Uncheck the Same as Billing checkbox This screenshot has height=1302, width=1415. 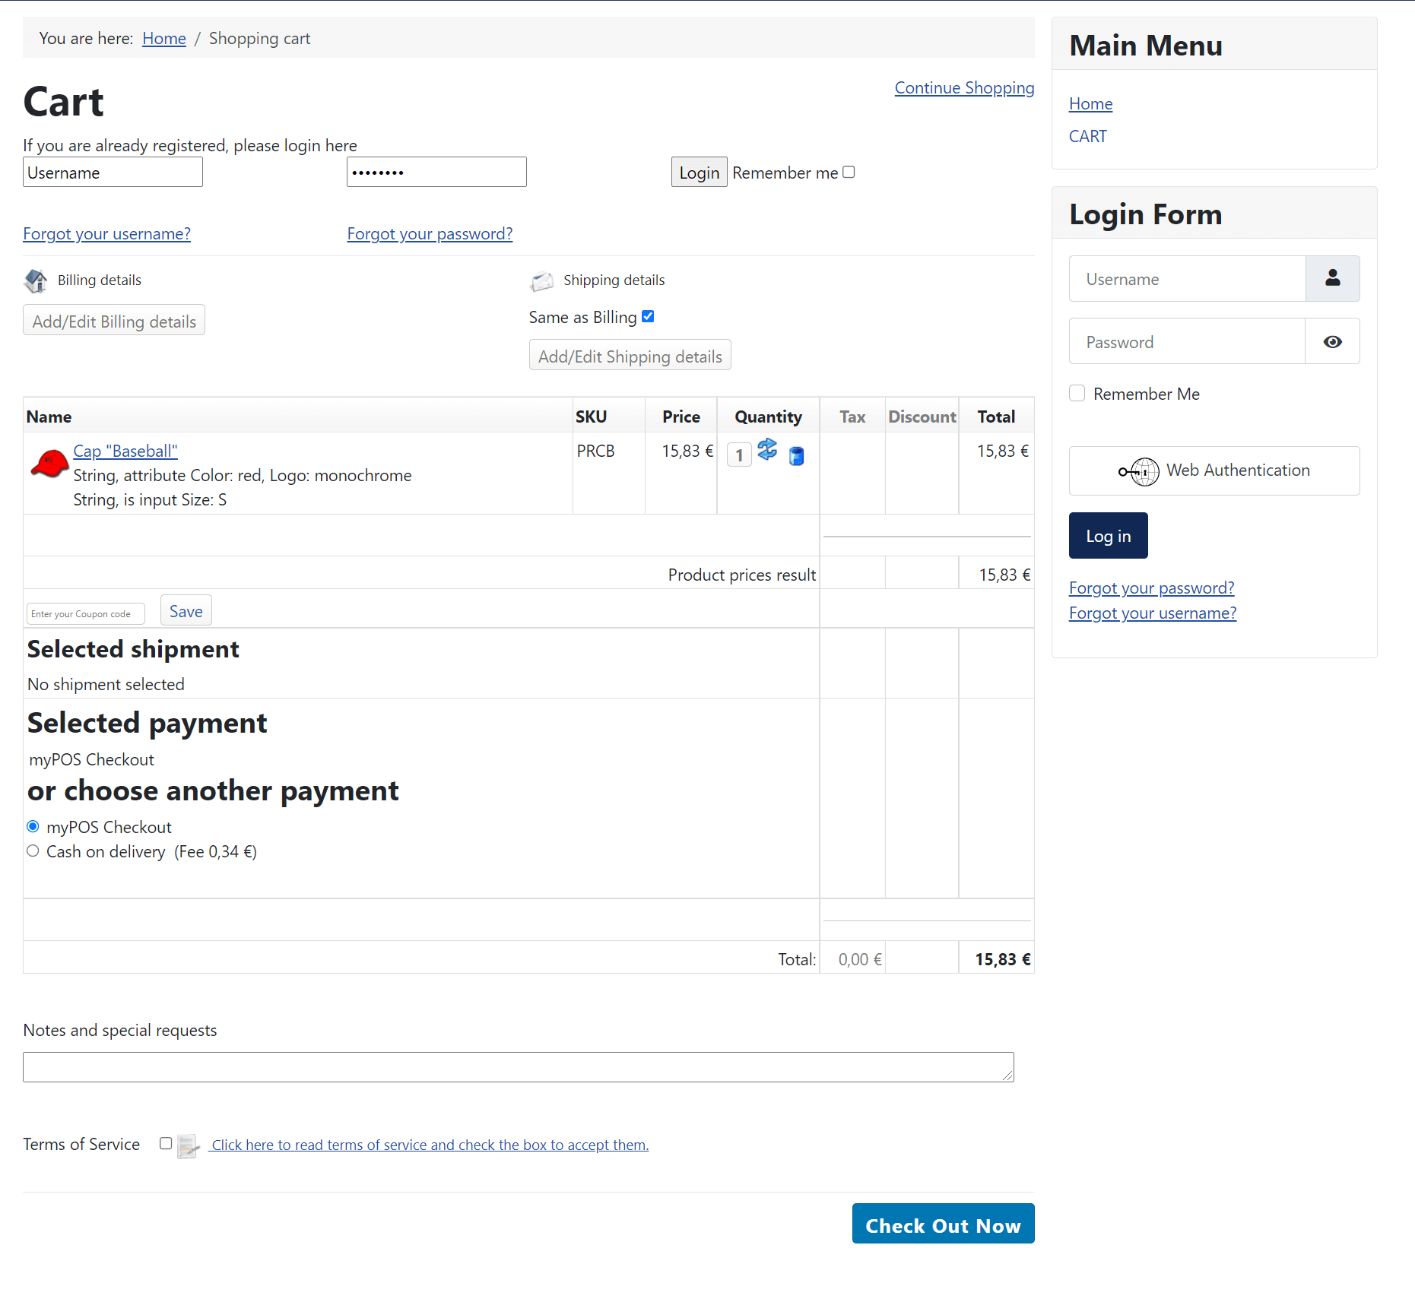click(647, 316)
